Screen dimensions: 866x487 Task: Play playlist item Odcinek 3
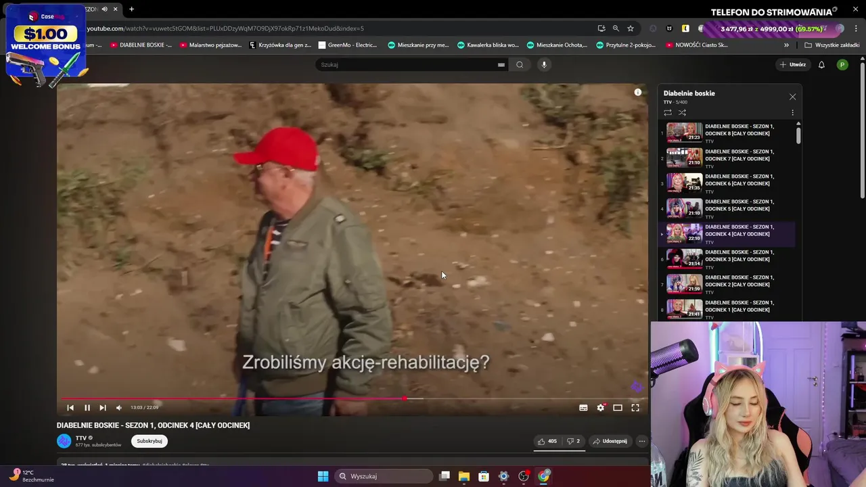(727, 258)
